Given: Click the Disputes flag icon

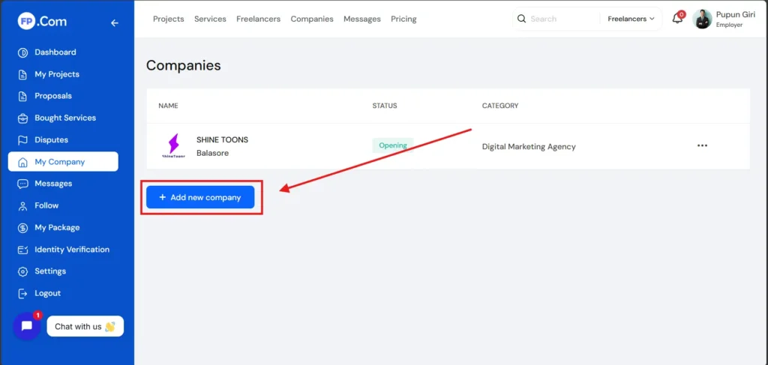Looking at the screenshot, I should pos(22,140).
